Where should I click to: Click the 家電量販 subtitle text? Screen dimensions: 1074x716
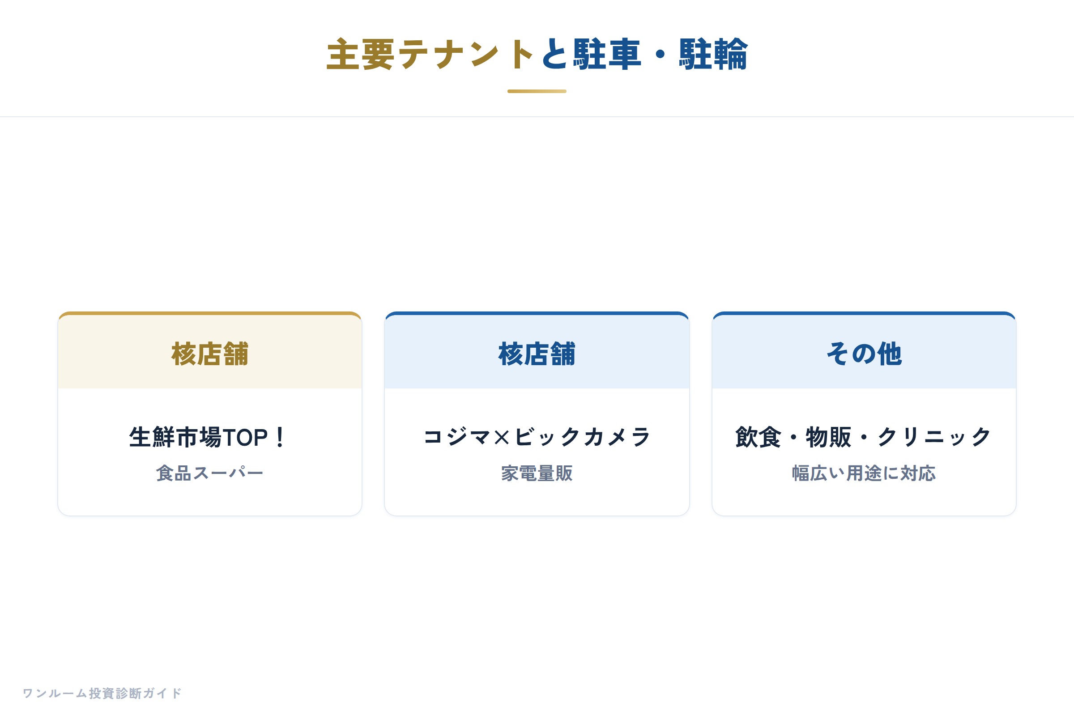(x=537, y=473)
